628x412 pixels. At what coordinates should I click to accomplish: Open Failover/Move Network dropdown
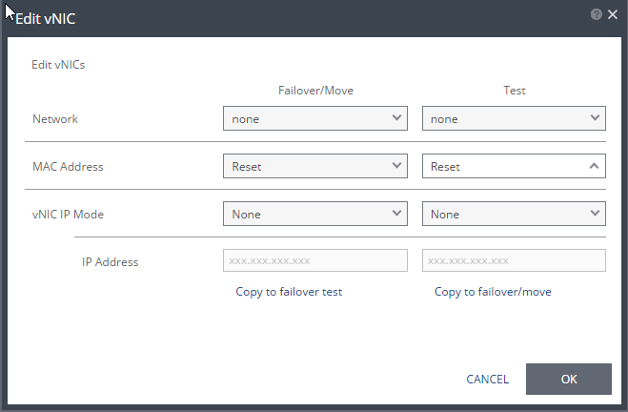315,118
